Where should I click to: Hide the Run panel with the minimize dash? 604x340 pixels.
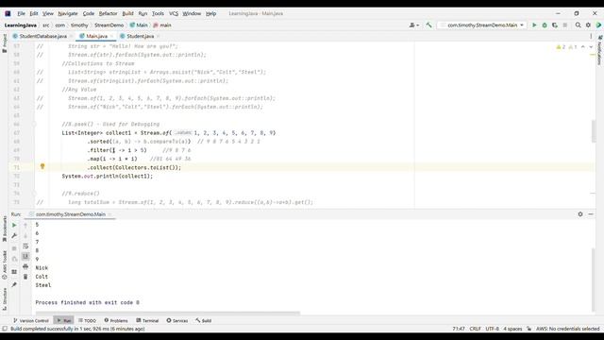591,214
